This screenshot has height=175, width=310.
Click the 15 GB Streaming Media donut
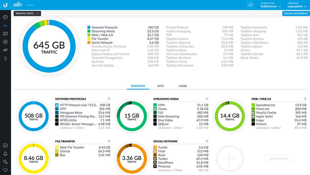132,116
